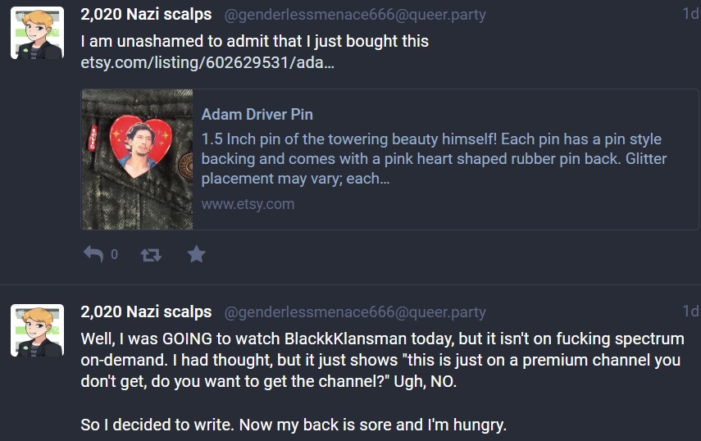This screenshot has height=441, width=701.
Task: Click the reply count zero on first post
Action: tap(115, 255)
